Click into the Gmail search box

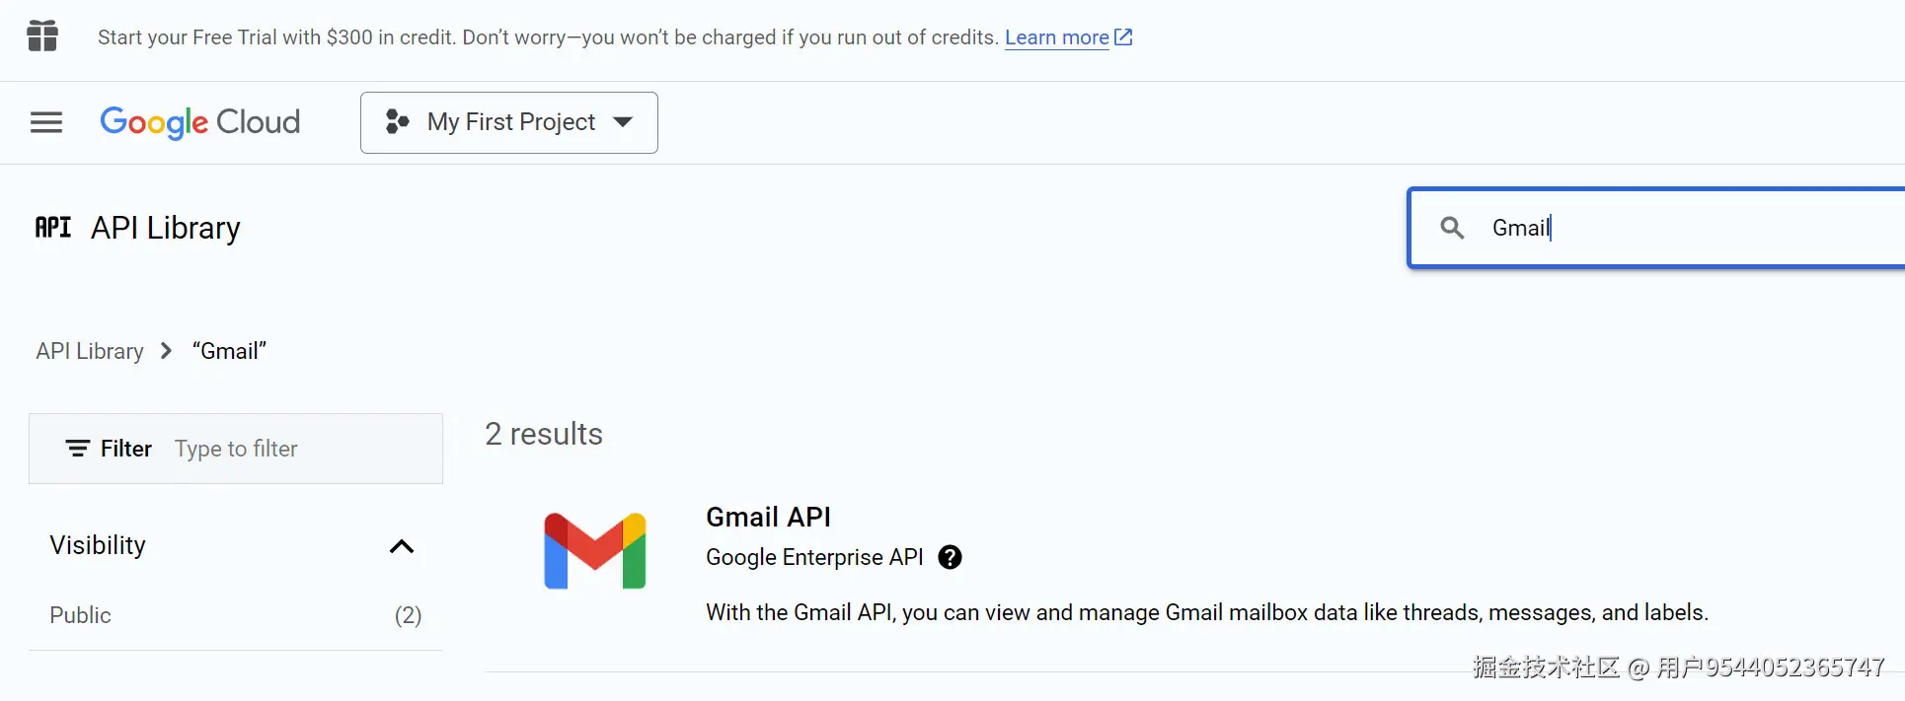(1678, 228)
